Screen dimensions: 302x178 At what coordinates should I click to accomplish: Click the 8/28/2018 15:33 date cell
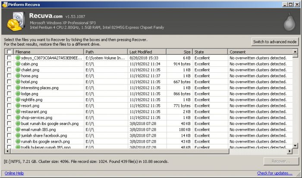(x=144, y=58)
